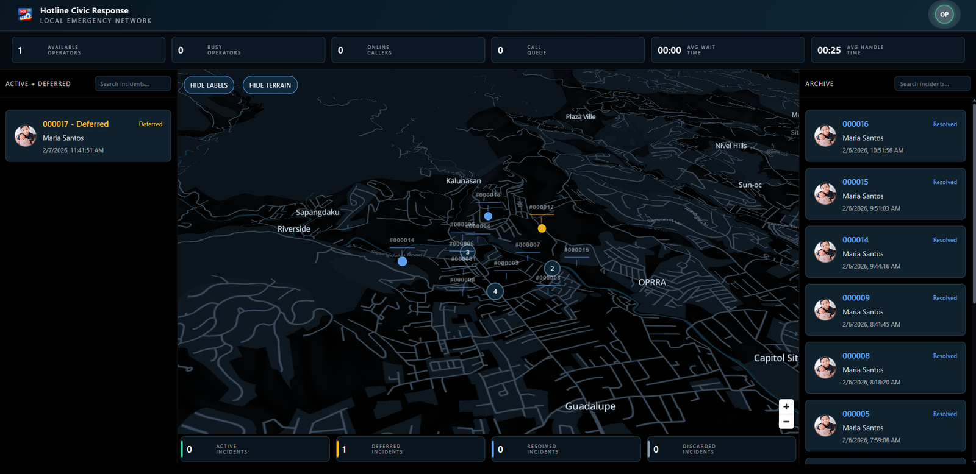
Task: Click the Avg Wait Time stat card
Action: pyautogui.click(x=728, y=50)
